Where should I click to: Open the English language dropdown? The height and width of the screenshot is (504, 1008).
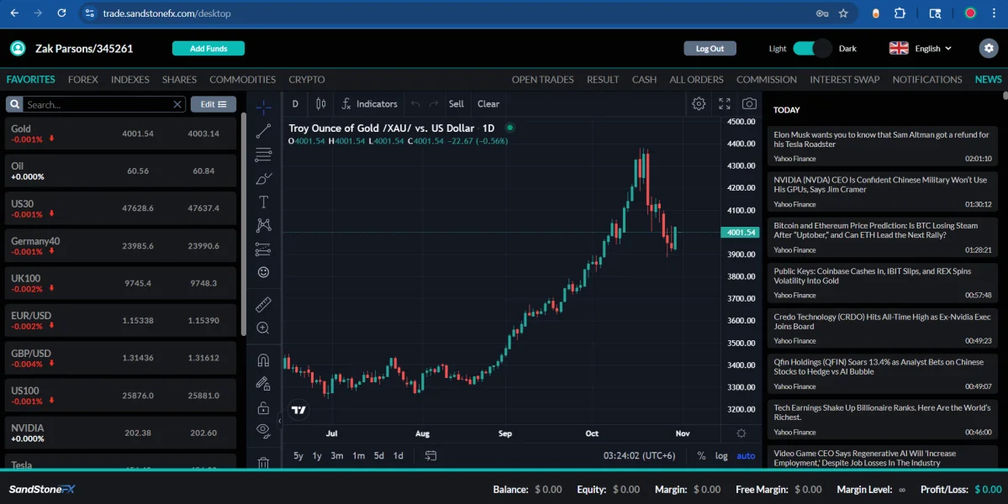pos(921,49)
